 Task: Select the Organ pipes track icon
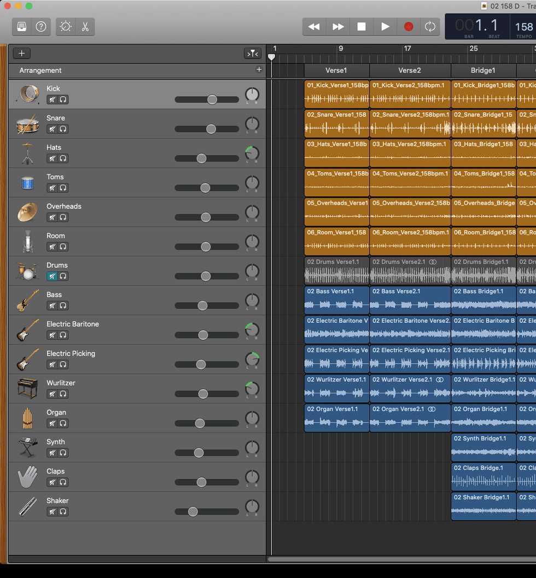click(27, 418)
